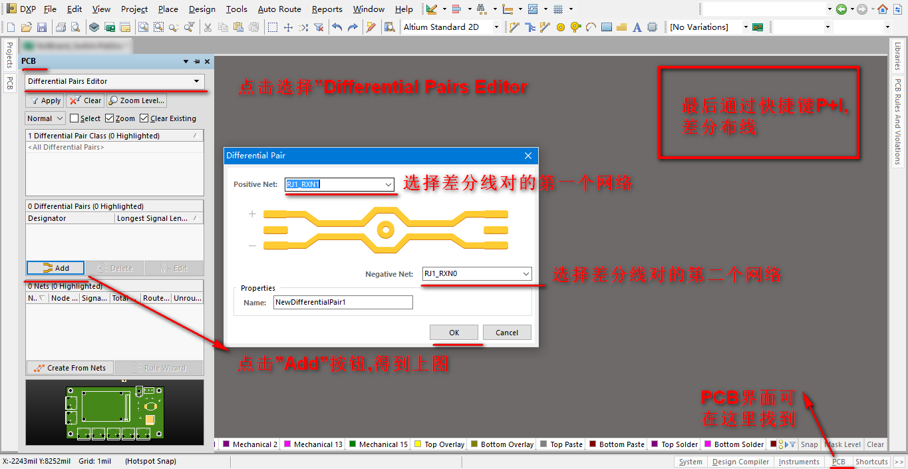908x469 pixels.
Task: Click the Save document icon
Action: click(42, 27)
